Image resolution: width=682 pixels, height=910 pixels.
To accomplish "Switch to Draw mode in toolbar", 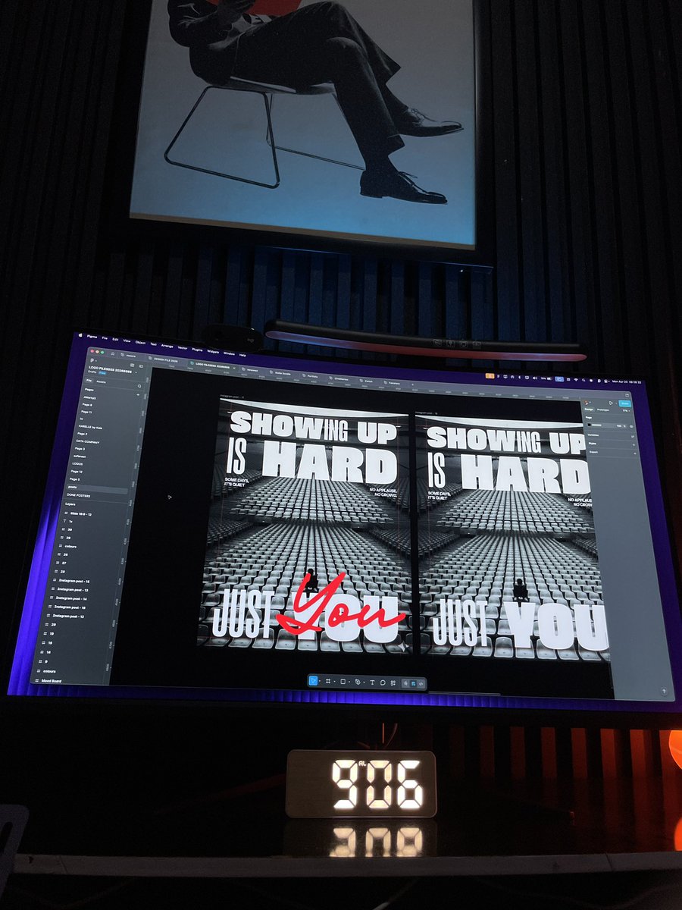I will point(405,683).
